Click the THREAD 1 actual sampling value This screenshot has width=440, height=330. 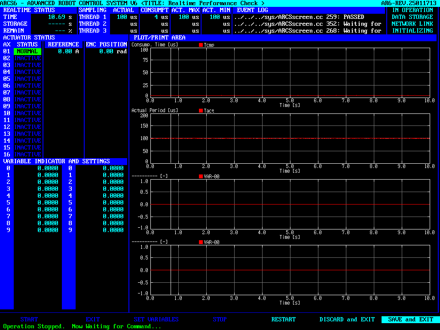122,17
